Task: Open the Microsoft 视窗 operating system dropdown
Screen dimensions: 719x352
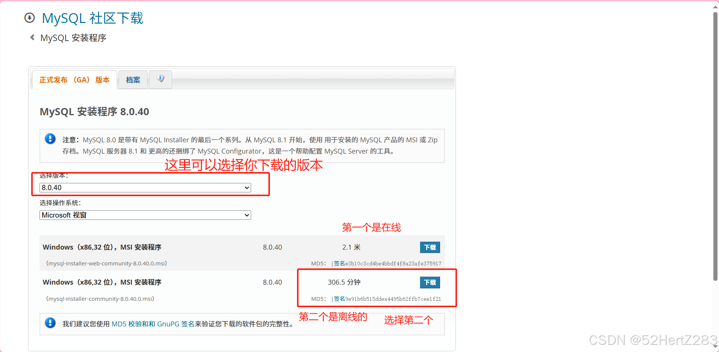Action: point(145,215)
